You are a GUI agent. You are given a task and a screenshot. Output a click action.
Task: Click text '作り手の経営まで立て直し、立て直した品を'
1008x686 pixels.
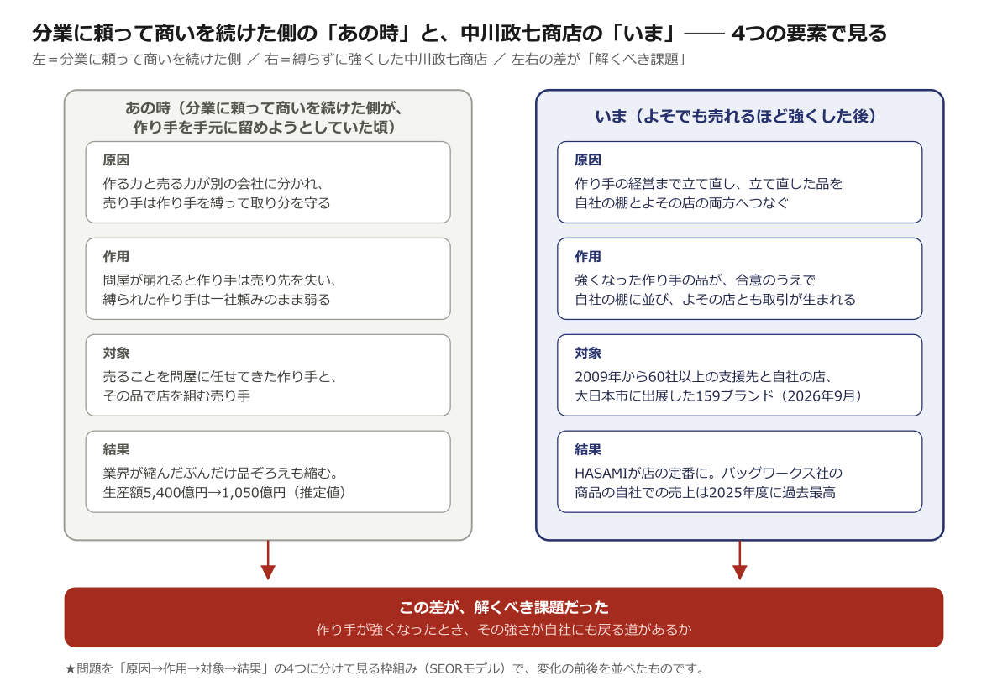tap(709, 183)
